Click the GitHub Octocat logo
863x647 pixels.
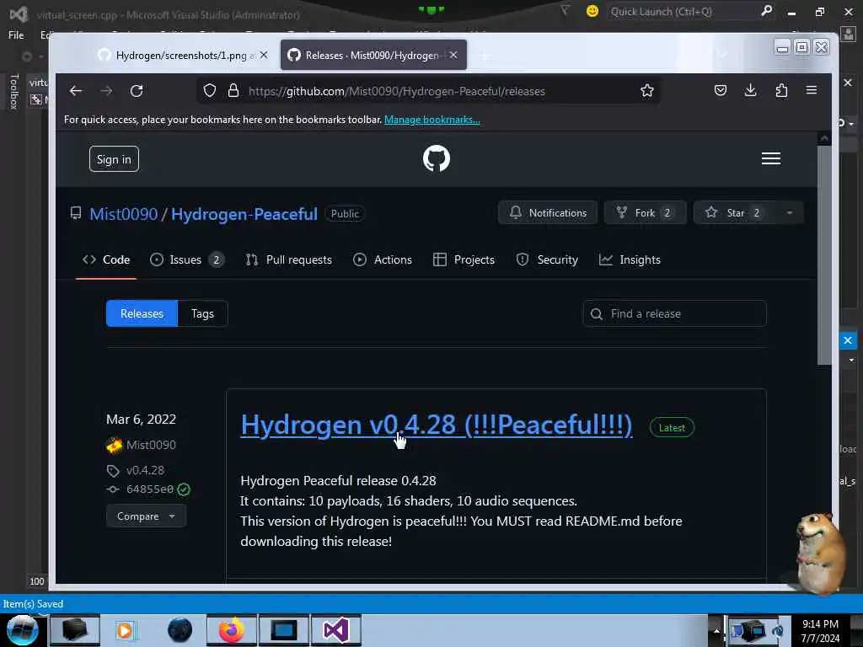437,158
